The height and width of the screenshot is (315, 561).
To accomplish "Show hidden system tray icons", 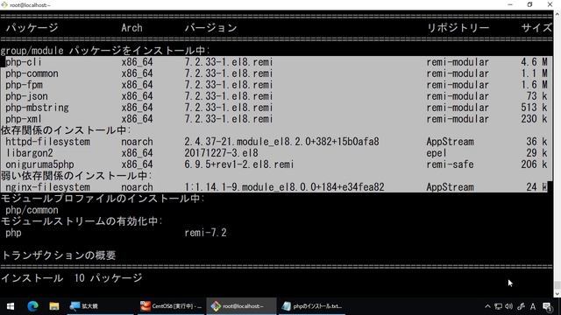I will (487, 306).
